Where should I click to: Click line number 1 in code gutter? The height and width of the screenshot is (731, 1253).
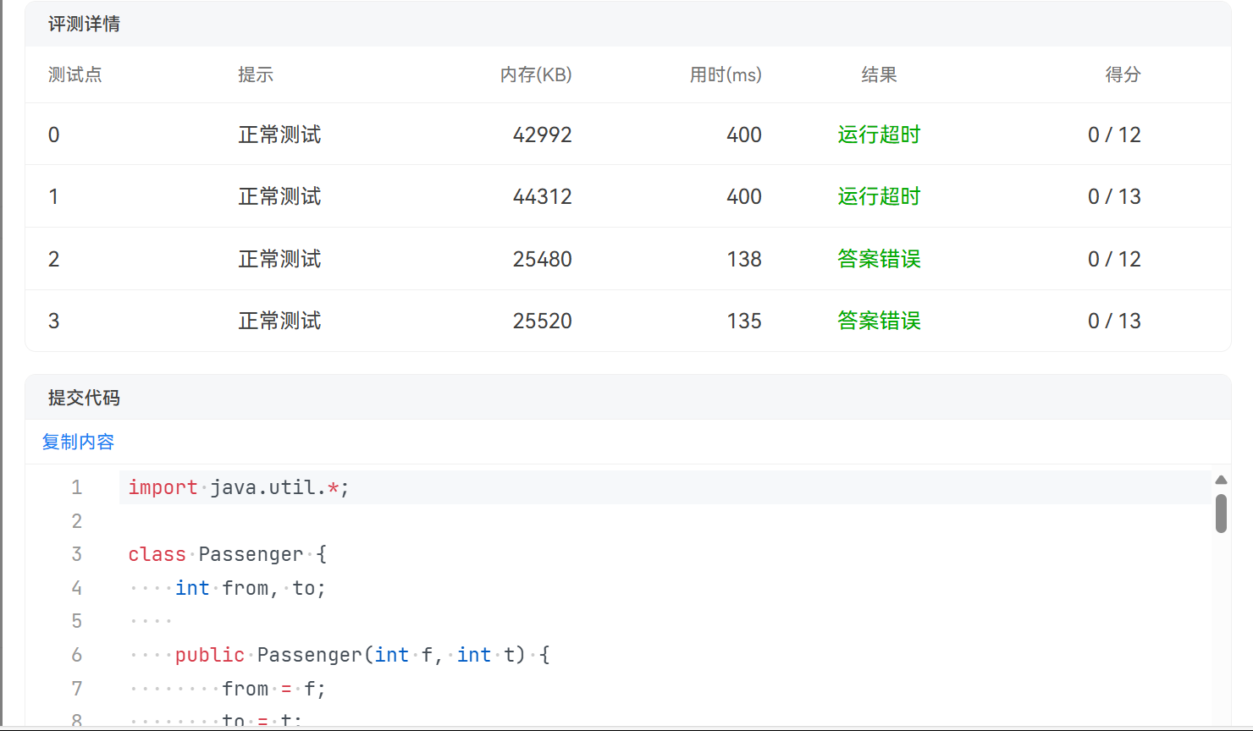tap(77, 487)
